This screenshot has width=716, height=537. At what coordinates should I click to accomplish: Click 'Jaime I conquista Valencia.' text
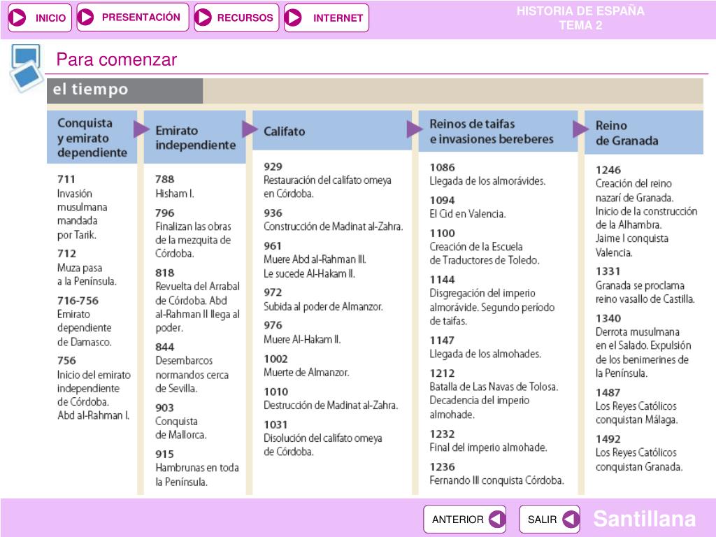(x=632, y=245)
